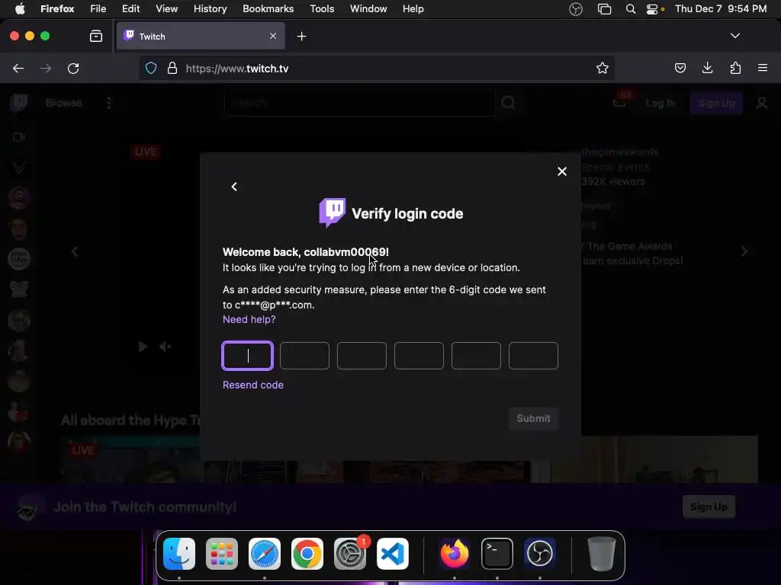
Task: Open Finder from the Dock
Action: [x=179, y=554]
